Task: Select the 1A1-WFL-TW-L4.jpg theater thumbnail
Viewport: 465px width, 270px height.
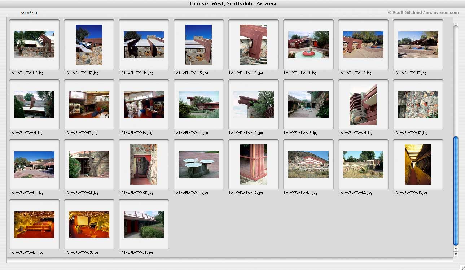Action: 34,225
